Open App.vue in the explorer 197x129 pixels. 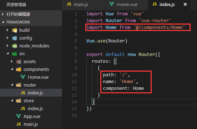click(x=32, y=117)
